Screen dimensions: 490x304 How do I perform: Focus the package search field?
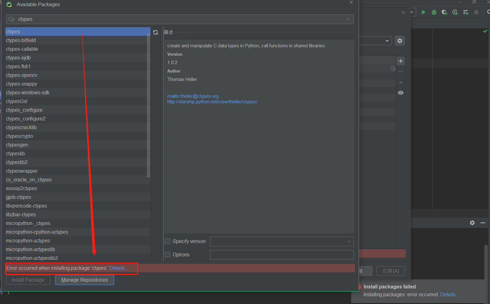180,19
